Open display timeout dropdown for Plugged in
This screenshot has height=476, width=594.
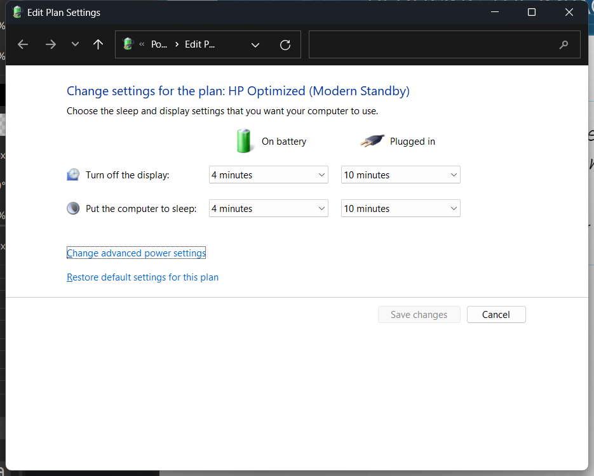(x=400, y=175)
